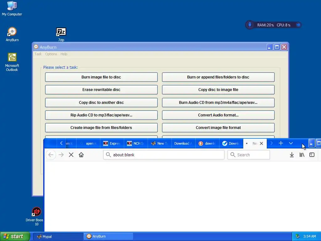Open the Help menu in AnyBurn

(64, 54)
